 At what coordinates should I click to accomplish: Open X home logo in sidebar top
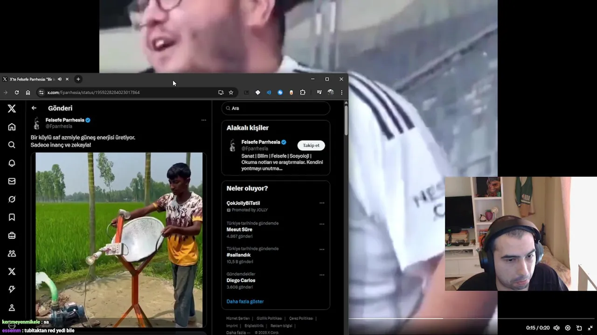(12, 108)
